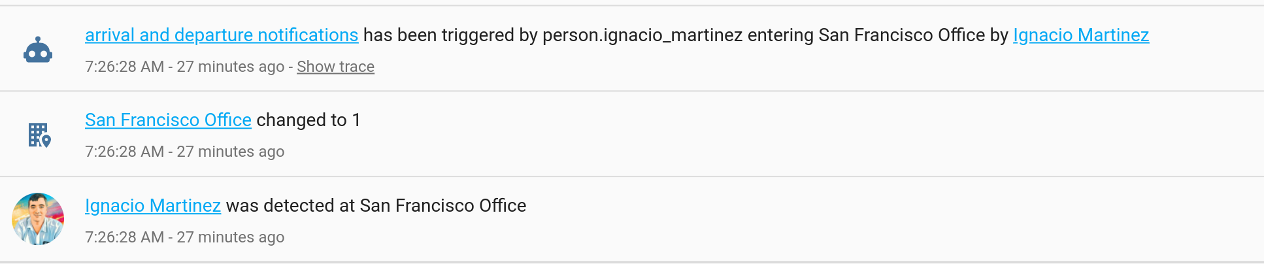Image resolution: width=1264 pixels, height=264 pixels.
Task: Click the robot automation icon
Action: [x=38, y=50]
